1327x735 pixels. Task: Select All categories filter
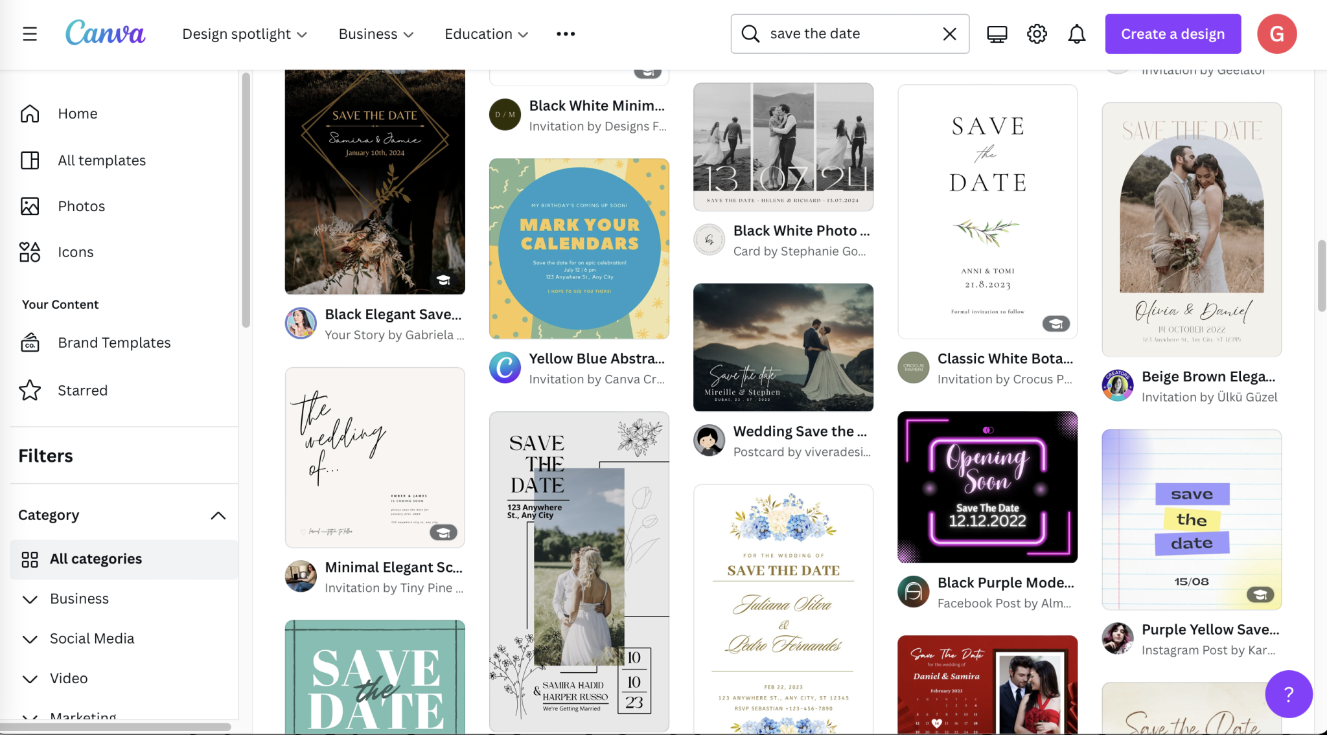tap(95, 559)
